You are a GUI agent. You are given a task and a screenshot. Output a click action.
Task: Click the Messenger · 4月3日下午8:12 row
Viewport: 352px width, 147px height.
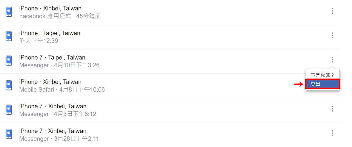(170, 110)
